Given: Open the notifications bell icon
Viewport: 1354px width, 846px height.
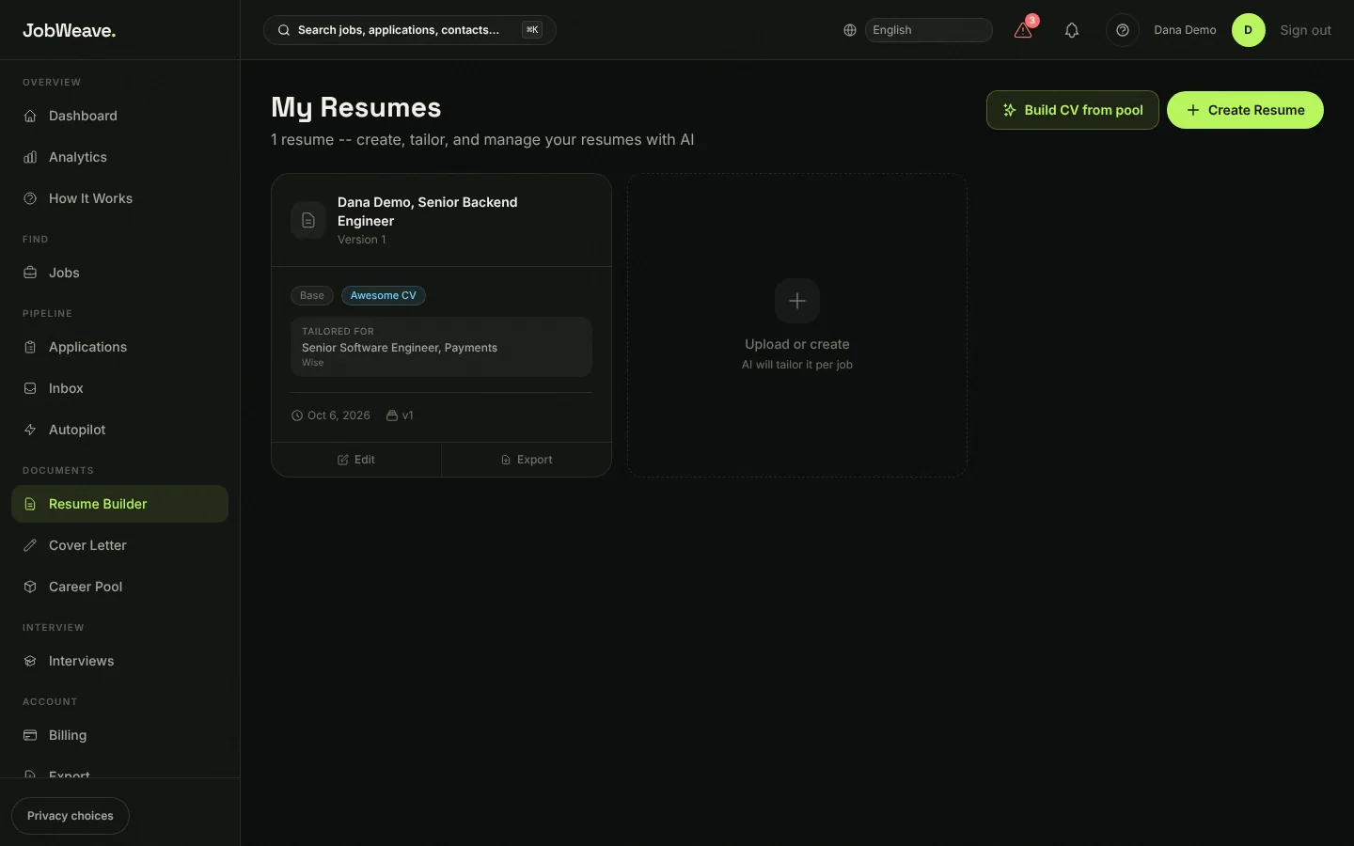Looking at the screenshot, I should 1071,30.
